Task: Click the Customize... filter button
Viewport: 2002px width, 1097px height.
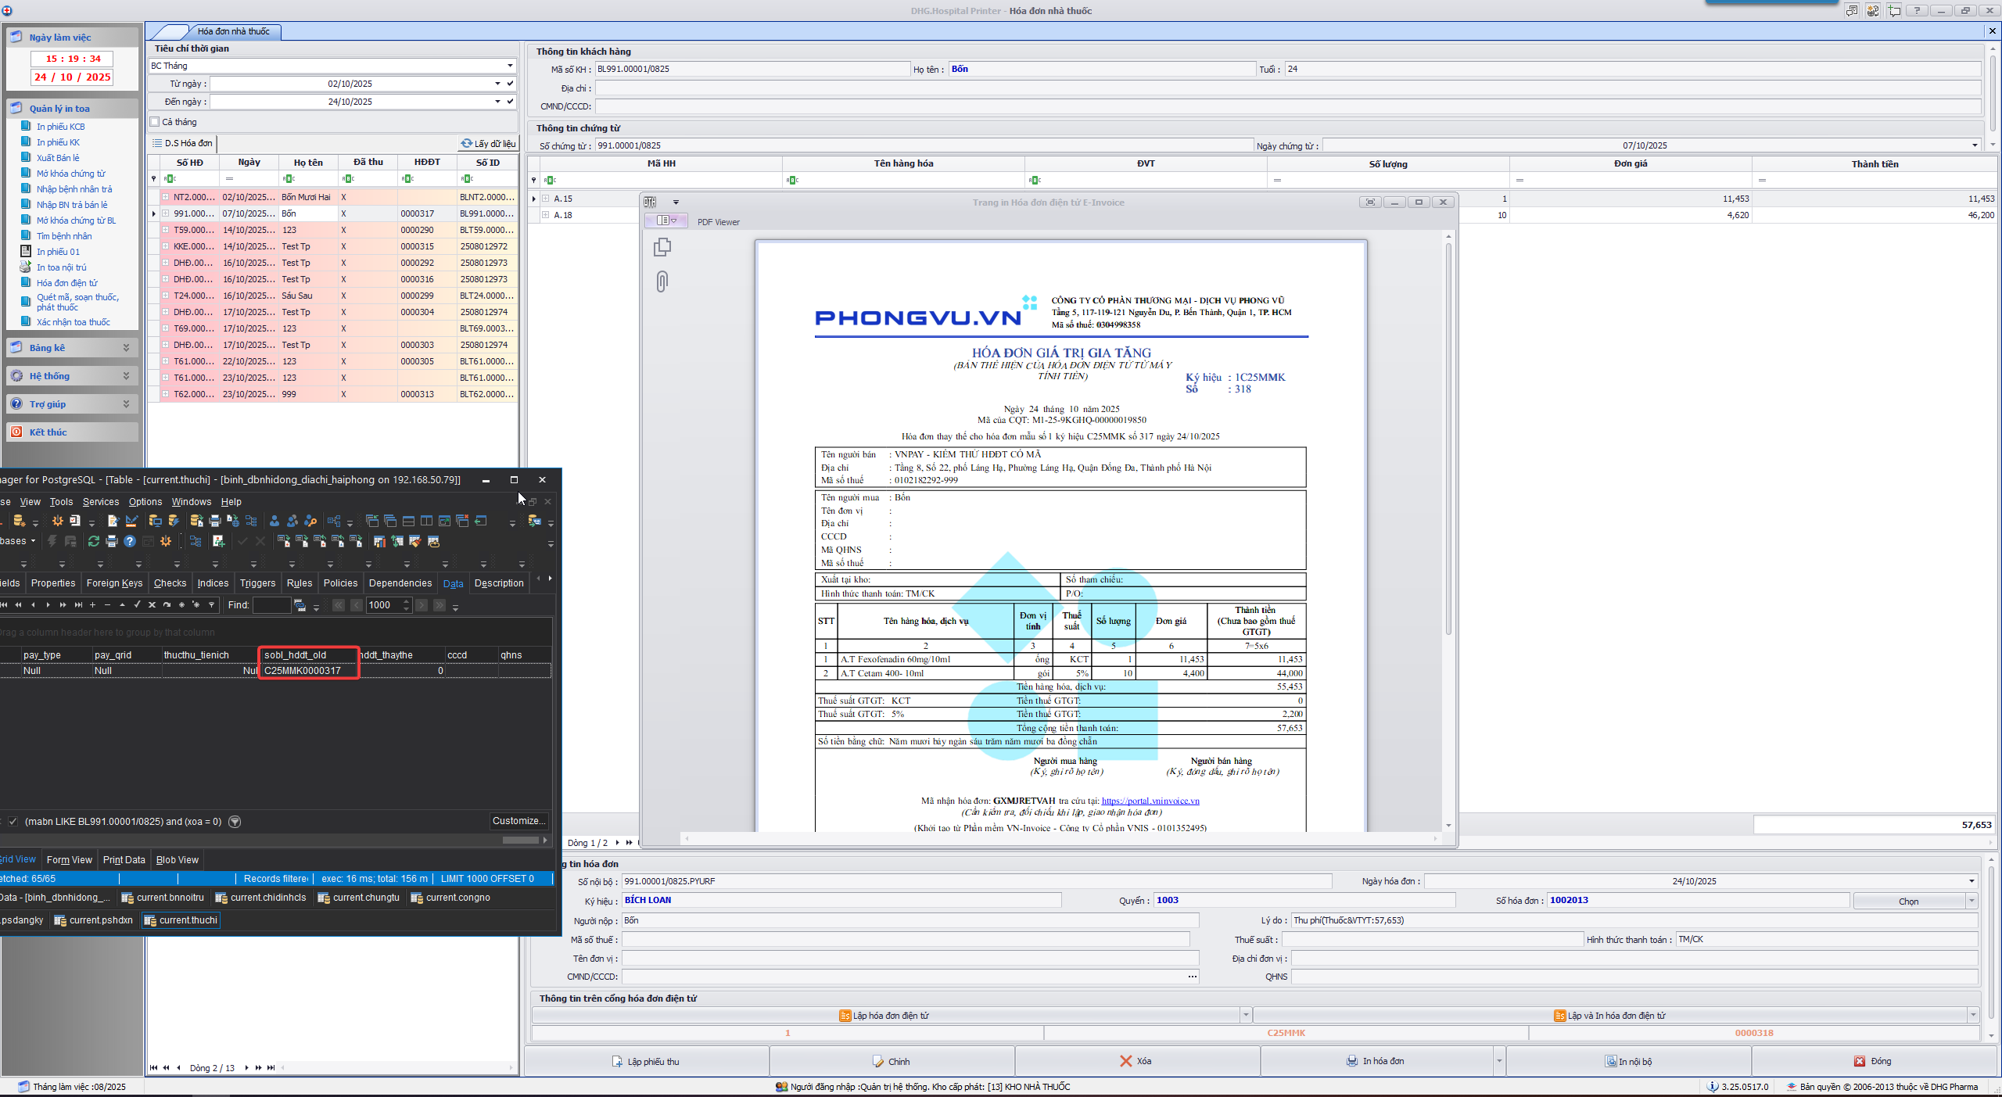Action: point(518,821)
